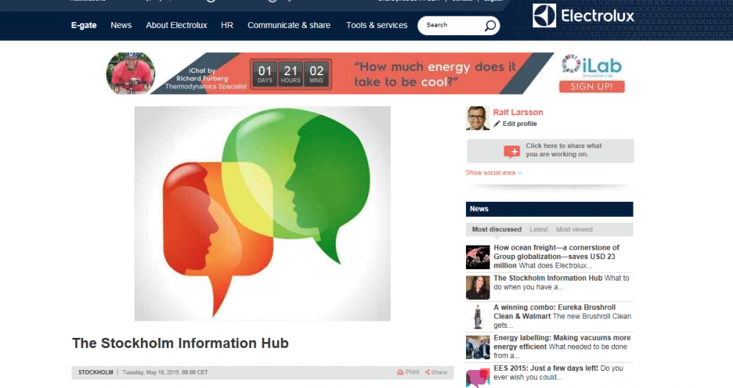Viewport: 733px width, 388px height.
Task: Switch to the Most viewed tab
Action: [x=574, y=230]
